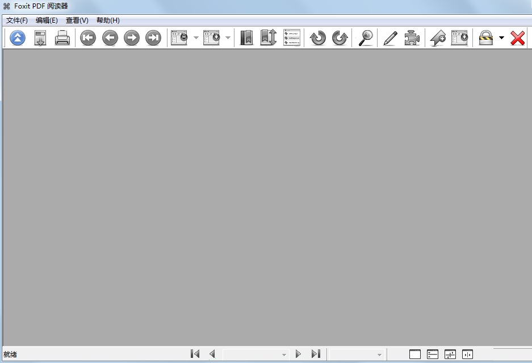532x363 pixels.
Task: Rotate the view clockwise
Action: coord(340,37)
